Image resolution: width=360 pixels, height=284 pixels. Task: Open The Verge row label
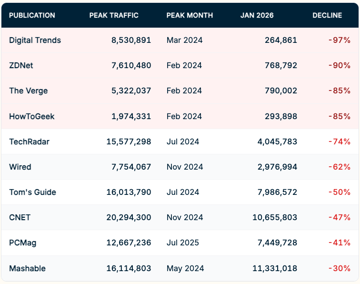point(28,91)
